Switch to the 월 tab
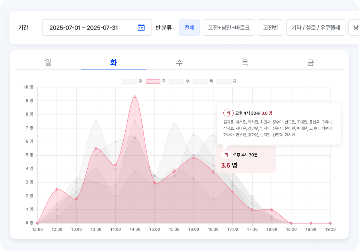This screenshot has width=359, height=251. [48, 63]
